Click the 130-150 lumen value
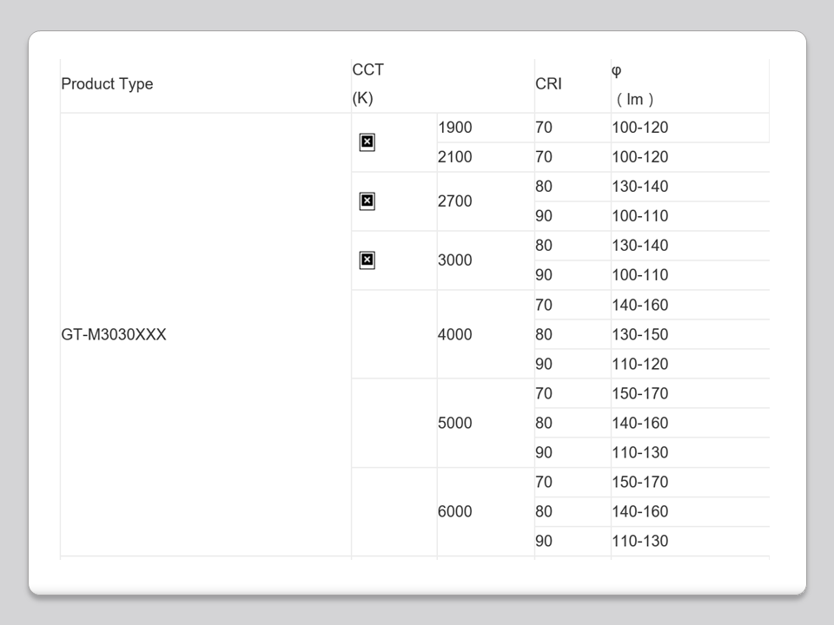 640,335
